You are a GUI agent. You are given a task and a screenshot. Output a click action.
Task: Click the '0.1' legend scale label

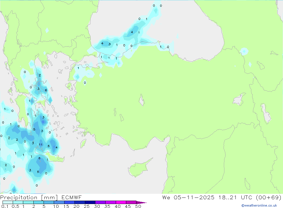[5, 206]
